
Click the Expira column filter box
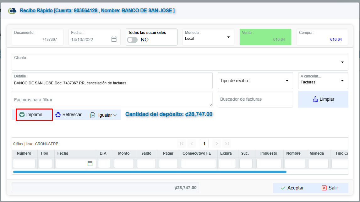click(227, 163)
